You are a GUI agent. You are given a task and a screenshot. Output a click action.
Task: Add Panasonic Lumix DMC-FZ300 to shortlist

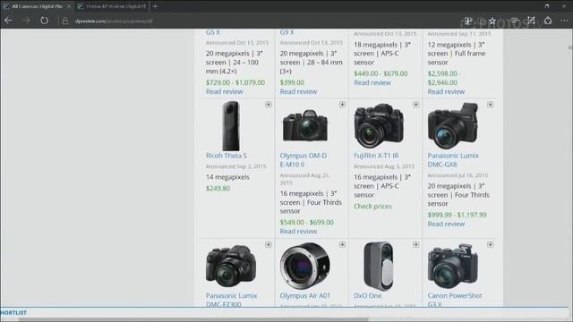pos(269,244)
